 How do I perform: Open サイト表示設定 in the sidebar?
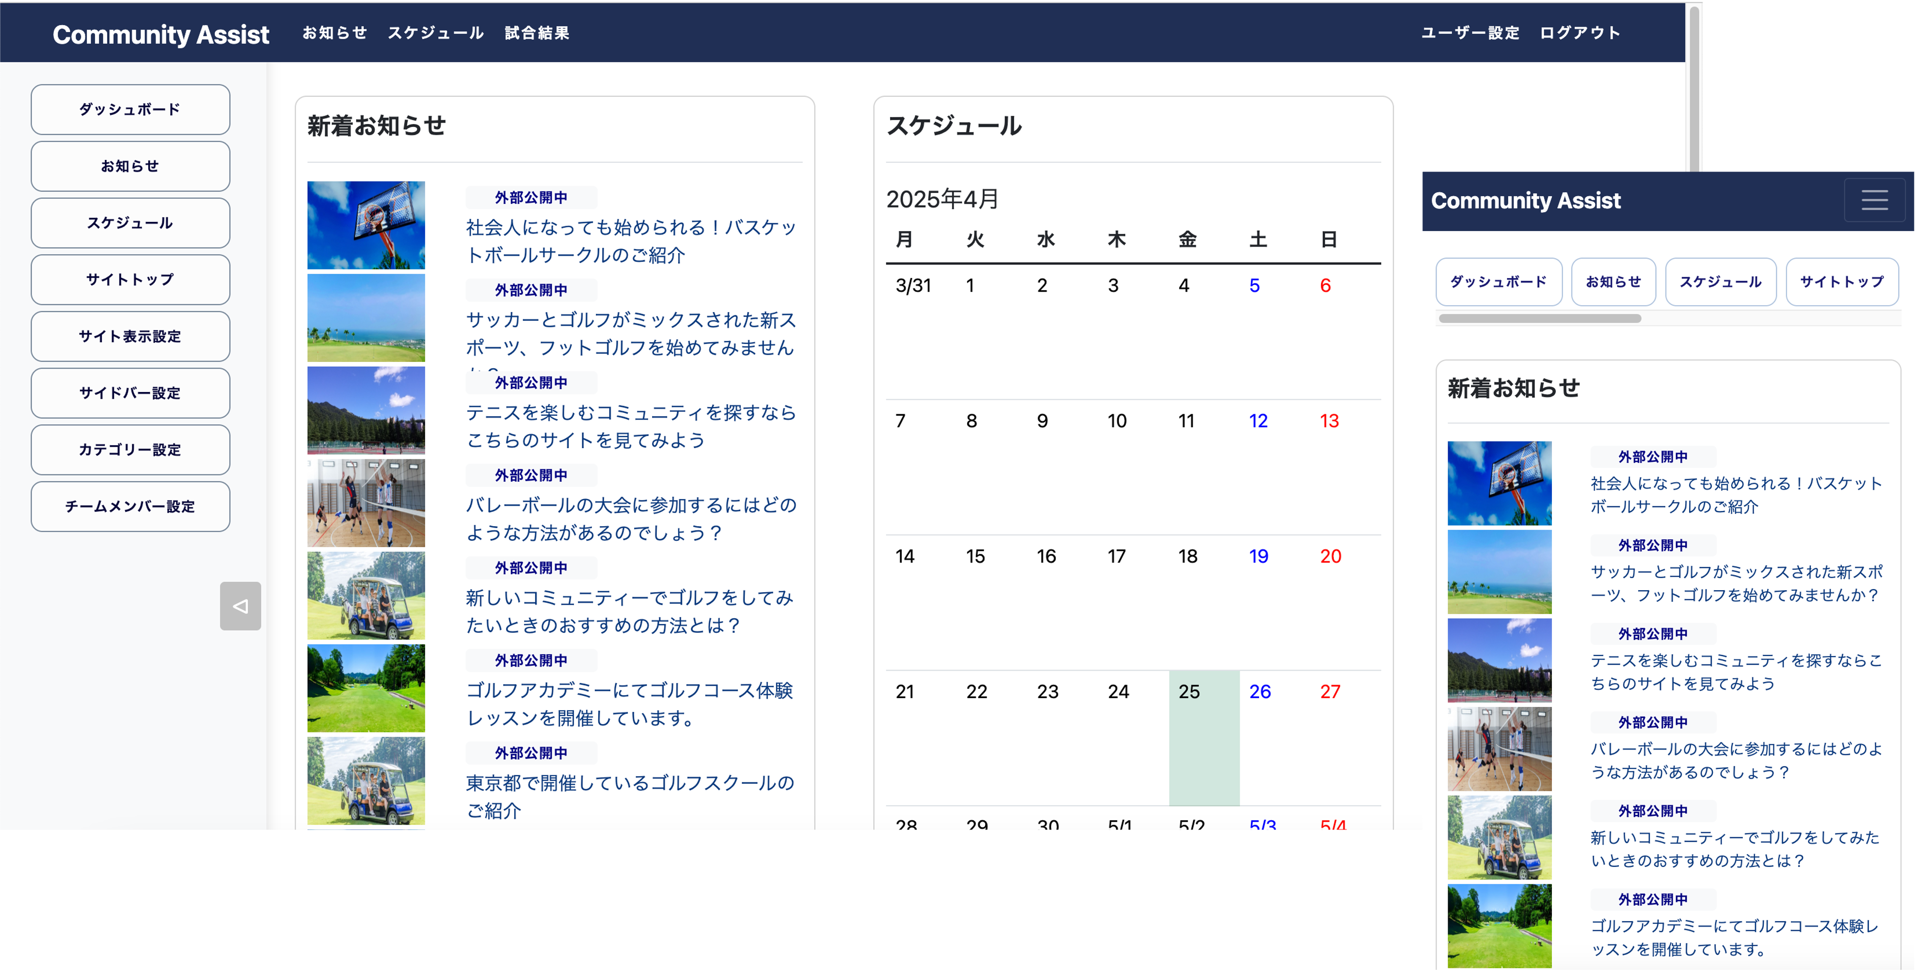130,336
